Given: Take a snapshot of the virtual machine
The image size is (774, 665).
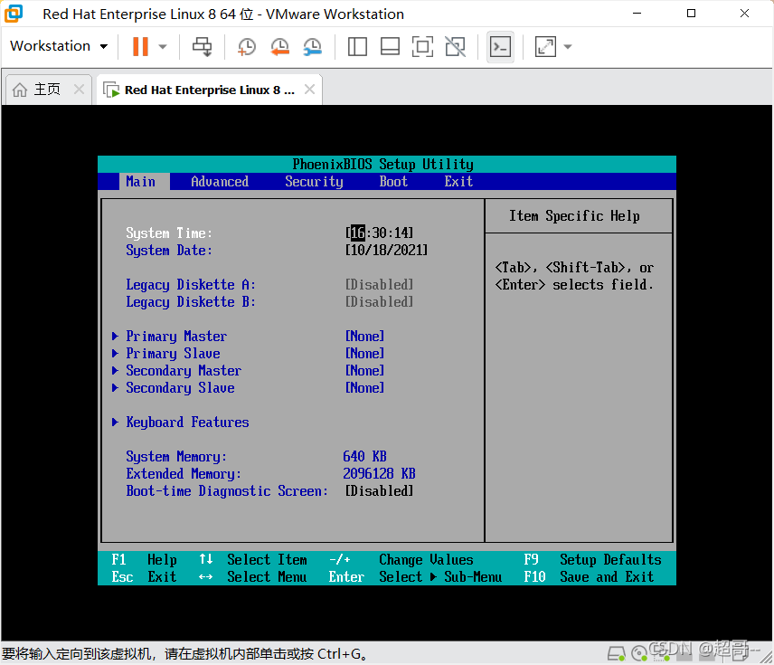Looking at the screenshot, I should click(x=246, y=47).
